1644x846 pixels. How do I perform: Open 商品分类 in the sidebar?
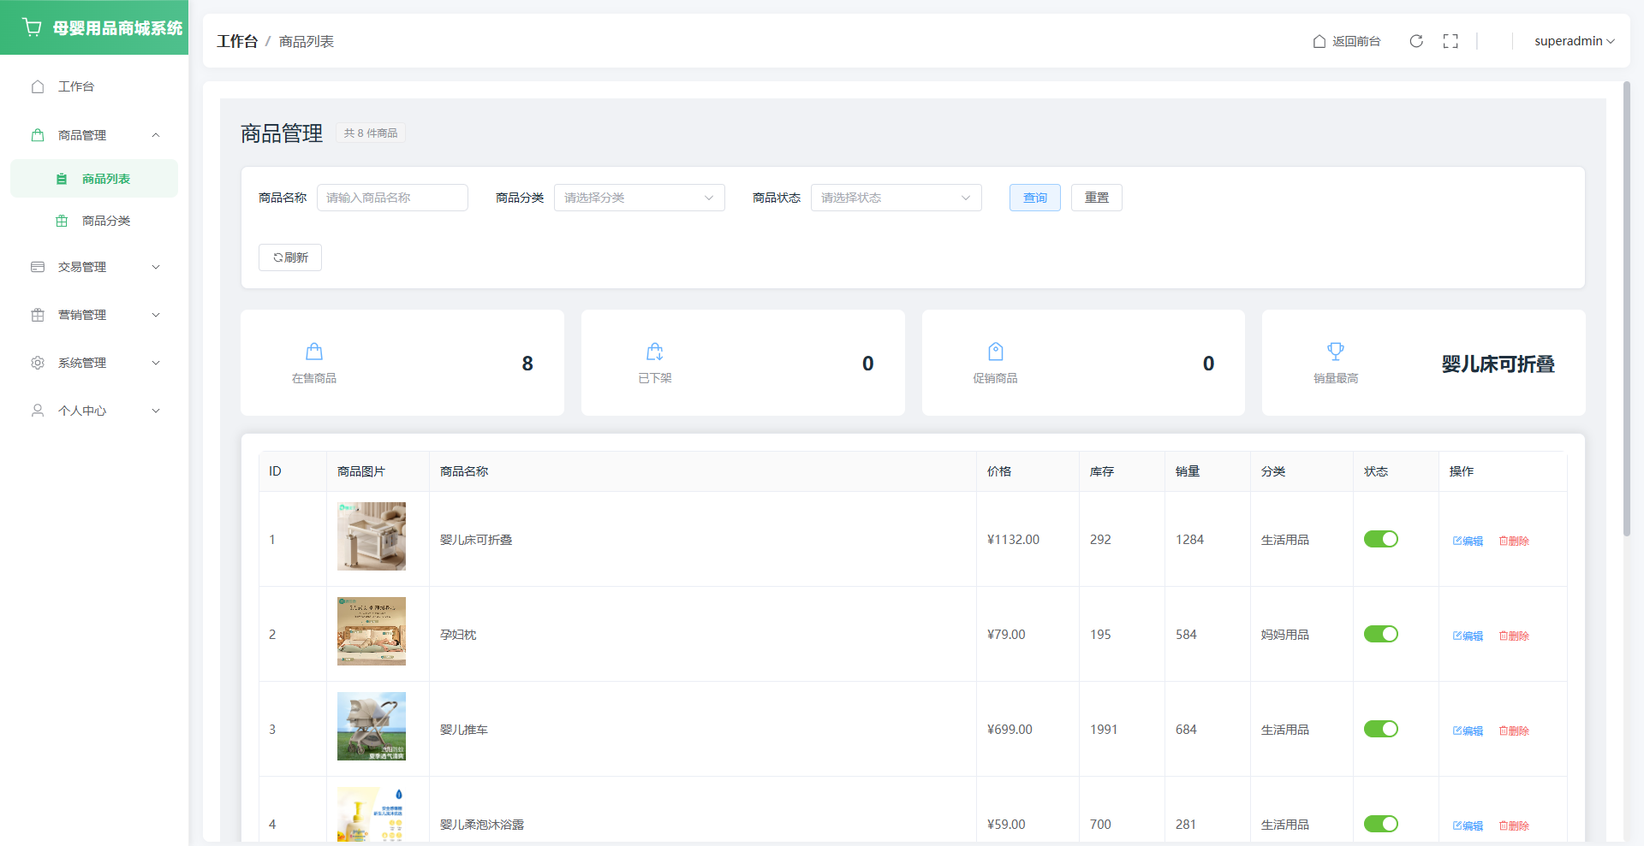click(x=105, y=221)
